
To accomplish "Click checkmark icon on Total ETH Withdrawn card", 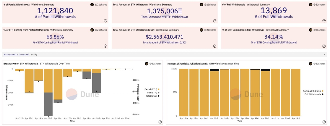I will (215, 20).
